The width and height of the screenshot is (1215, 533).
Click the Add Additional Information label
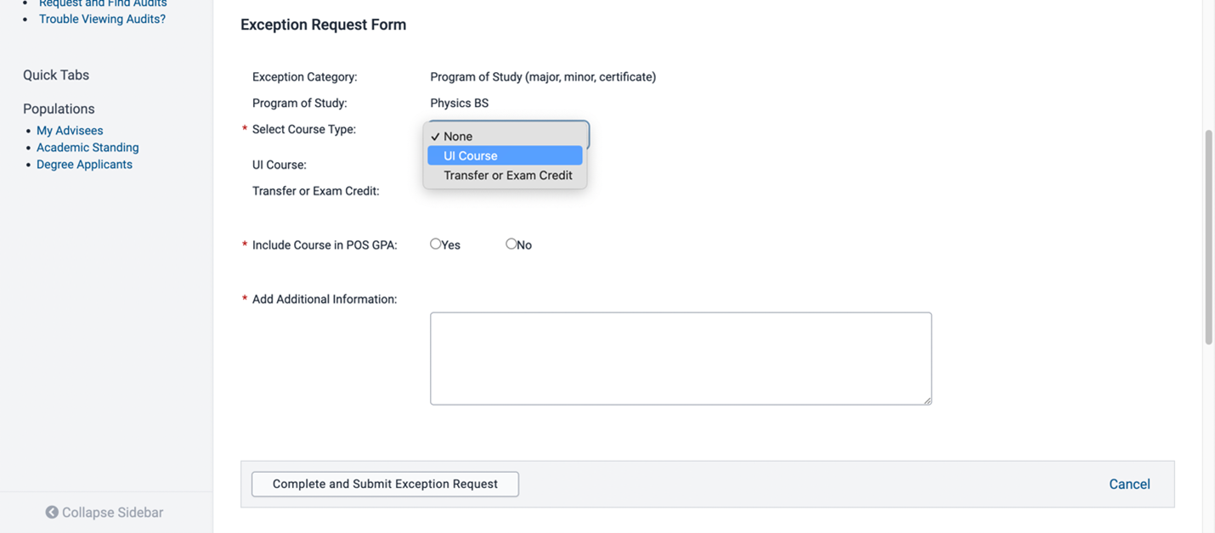point(324,300)
